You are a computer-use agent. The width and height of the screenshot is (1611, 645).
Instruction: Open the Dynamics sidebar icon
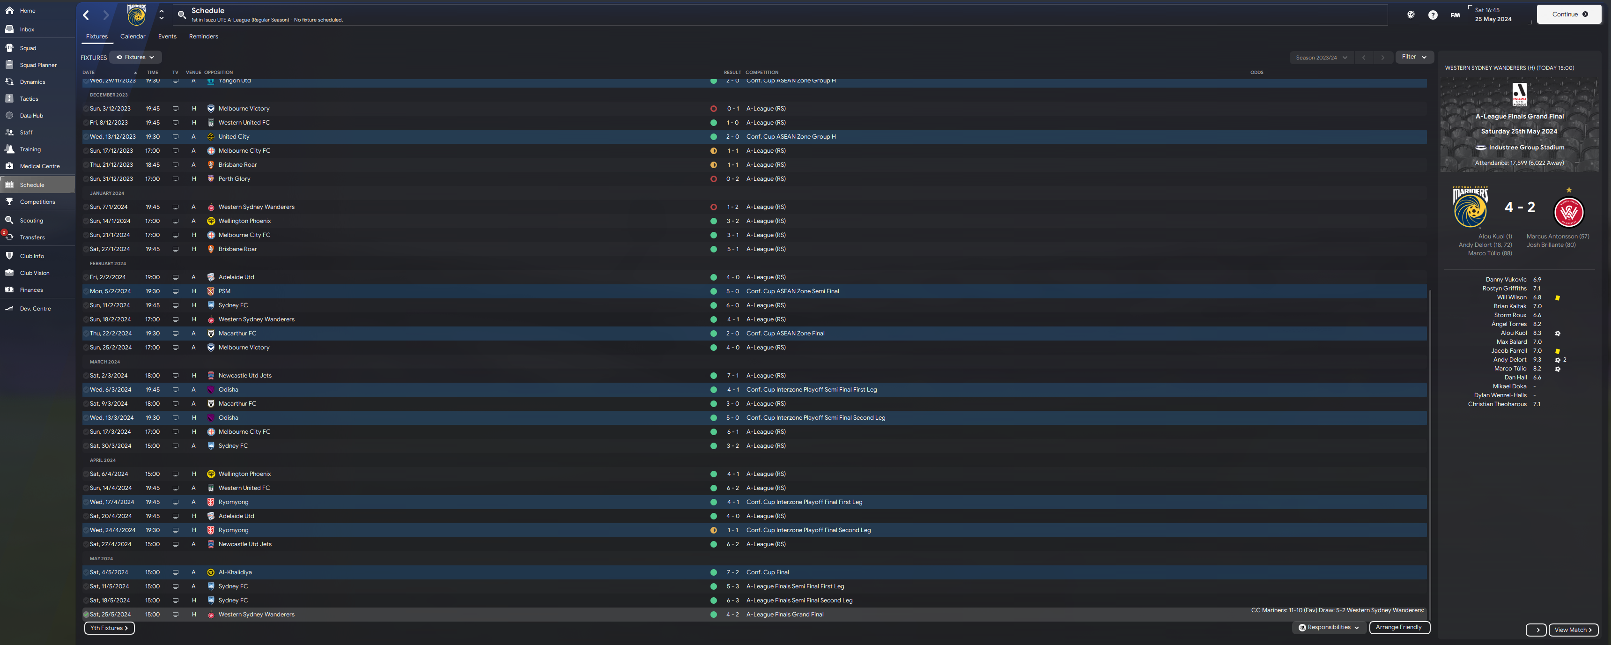coord(9,82)
